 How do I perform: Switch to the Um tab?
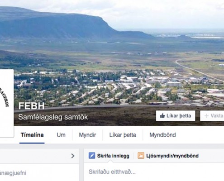(x=61, y=135)
